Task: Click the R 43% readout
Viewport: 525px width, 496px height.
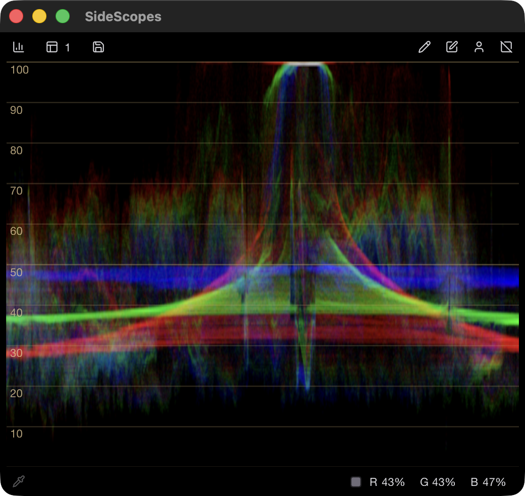Action: (387, 482)
